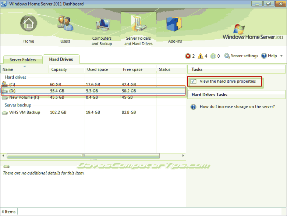Click the Hard drives group header

pyautogui.click(x=15, y=77)
